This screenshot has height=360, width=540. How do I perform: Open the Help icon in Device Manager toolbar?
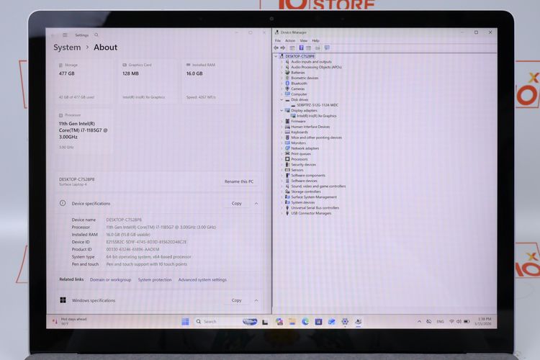click(x=301, y=48)
